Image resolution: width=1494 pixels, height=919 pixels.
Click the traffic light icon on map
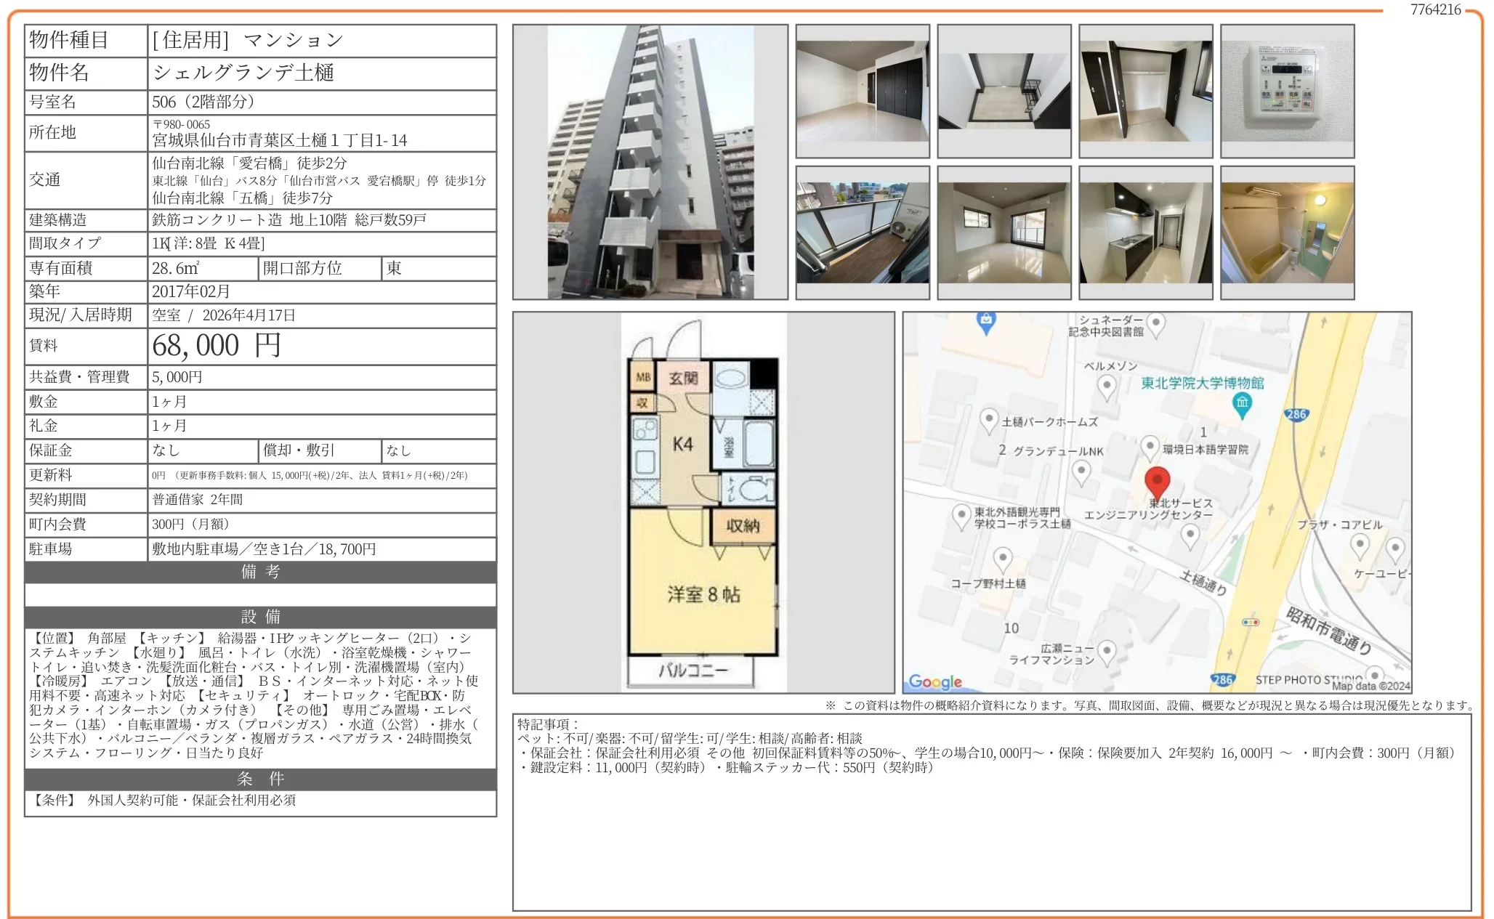point(1251,622)
